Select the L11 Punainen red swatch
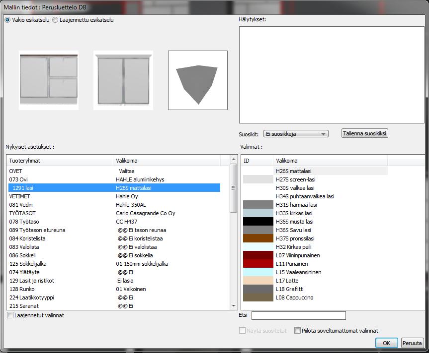The image size is (429, 353). [x=258, y=264]
